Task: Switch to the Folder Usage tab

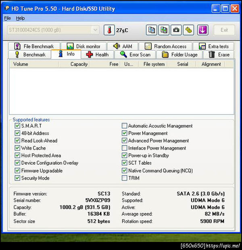Action: 179,55
